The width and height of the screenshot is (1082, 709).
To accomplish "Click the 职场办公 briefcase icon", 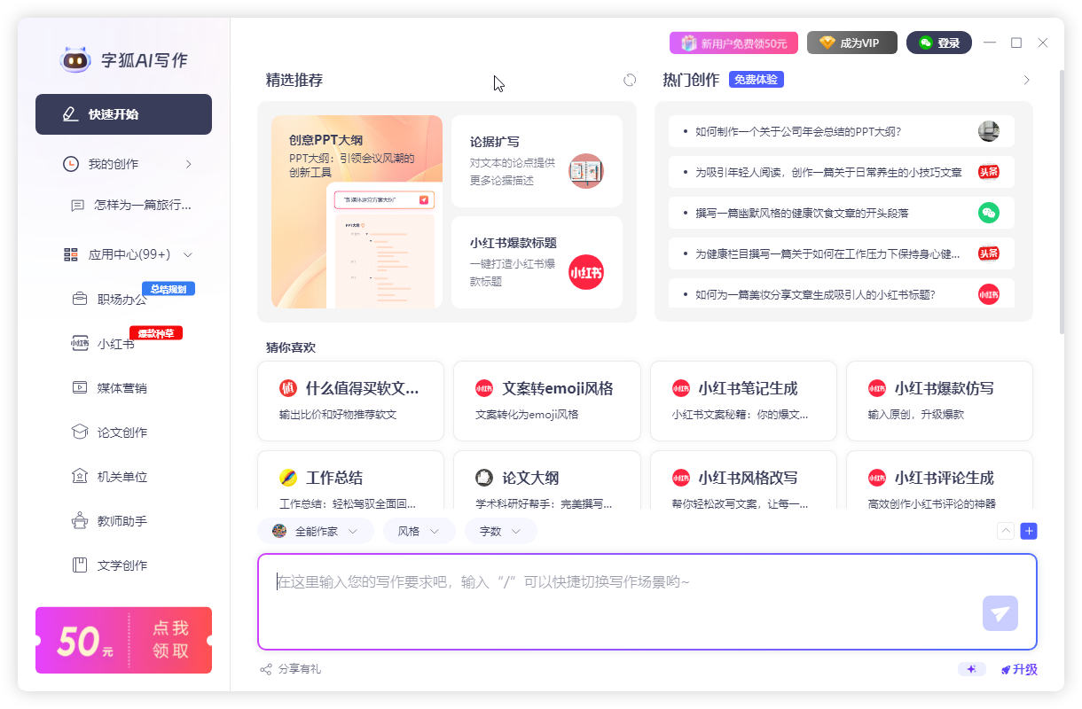I will (x=80, y=299).
